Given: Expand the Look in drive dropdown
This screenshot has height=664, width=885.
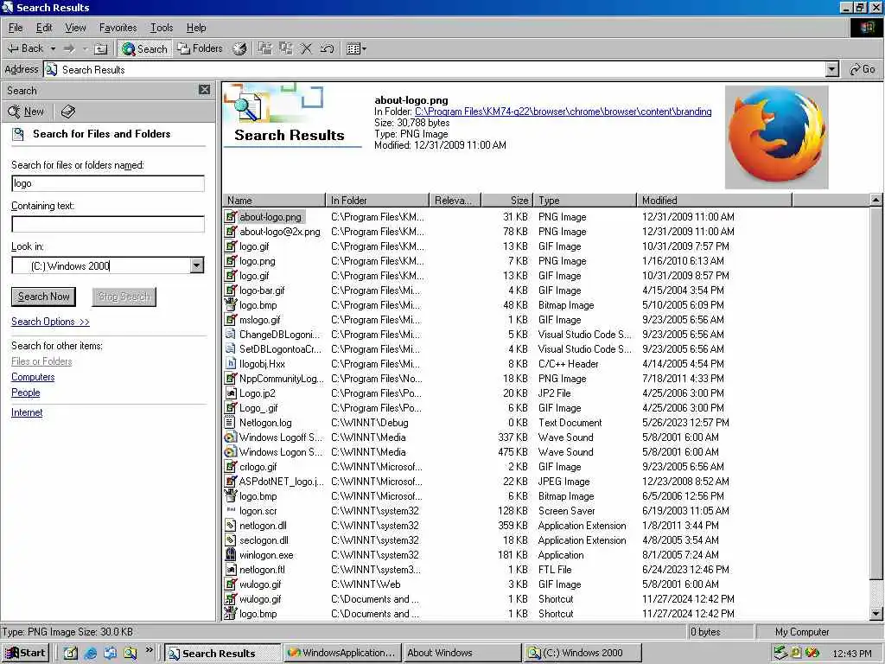Looking at the screenshot, I should 196,265.
